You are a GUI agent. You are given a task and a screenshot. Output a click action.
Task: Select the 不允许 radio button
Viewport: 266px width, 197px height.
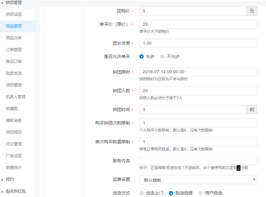click(x=162, y=56)
